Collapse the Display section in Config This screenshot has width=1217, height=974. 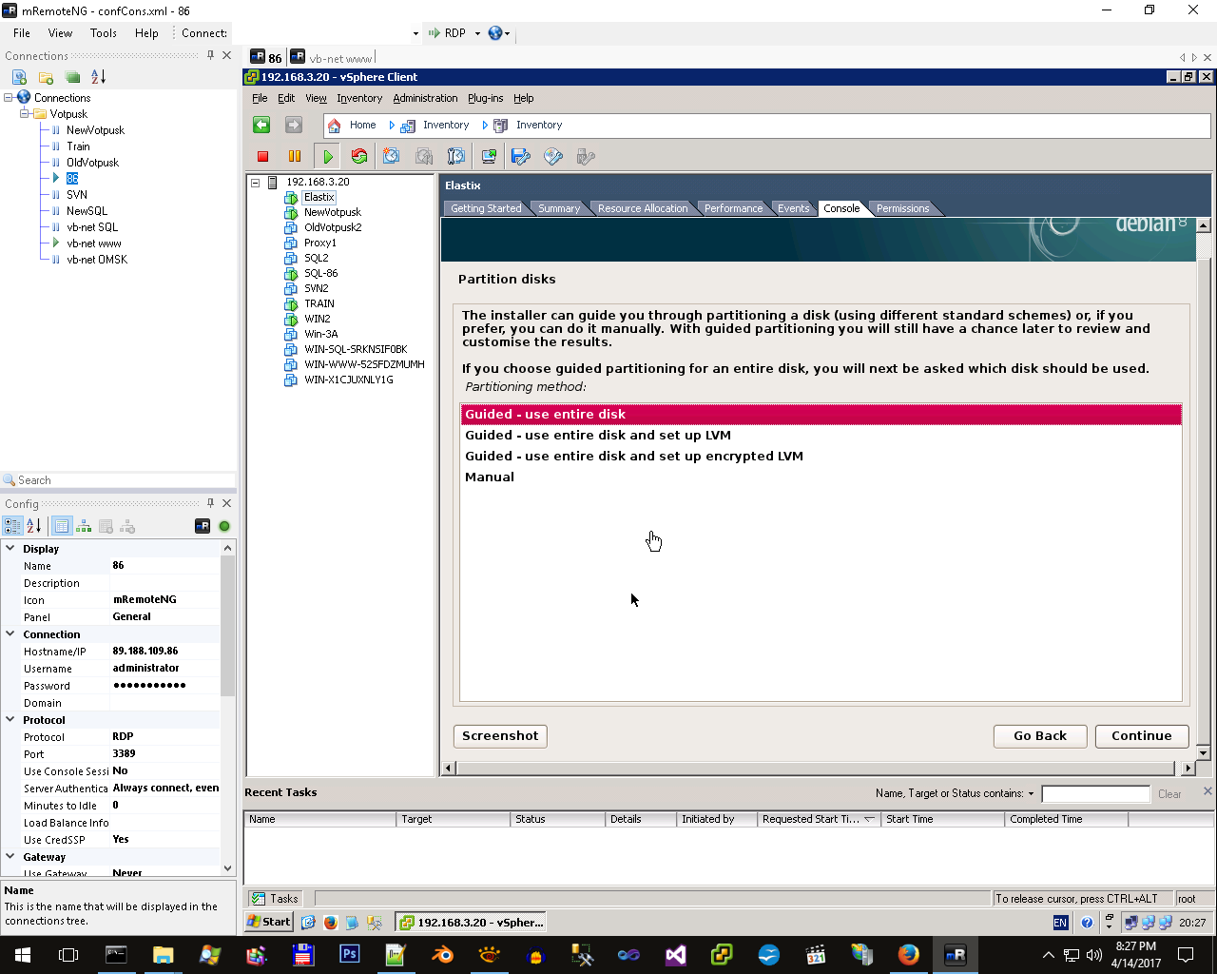coord(10,548)
